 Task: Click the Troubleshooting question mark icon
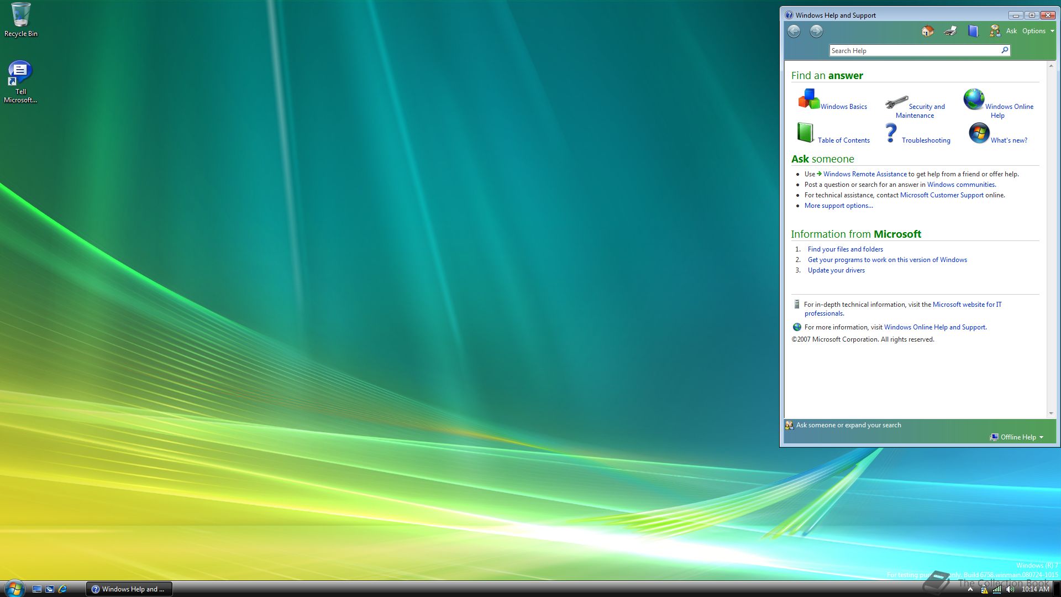(x=890, y=133)
